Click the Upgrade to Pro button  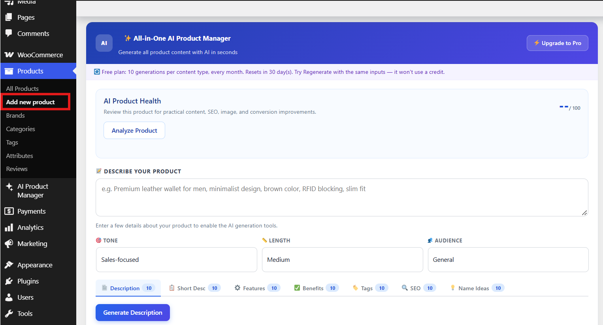coord(557,43)
